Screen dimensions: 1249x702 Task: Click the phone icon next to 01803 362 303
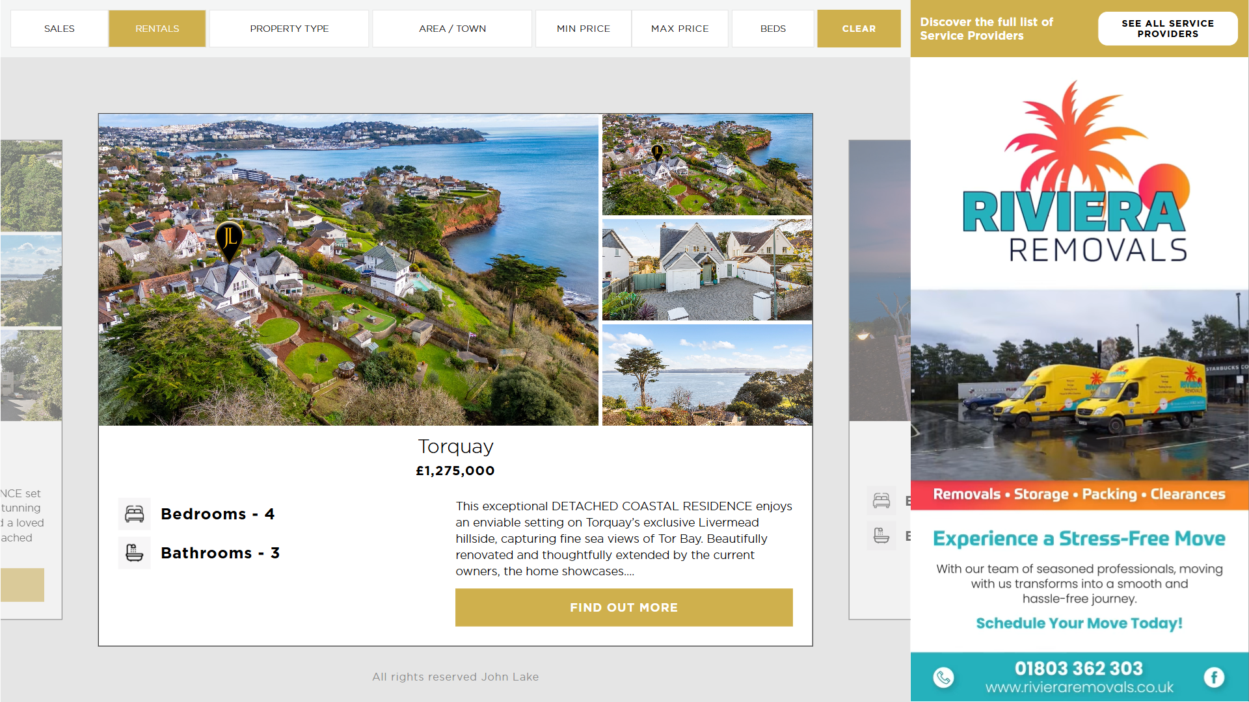pyautogui.click(x=943, y=677)
